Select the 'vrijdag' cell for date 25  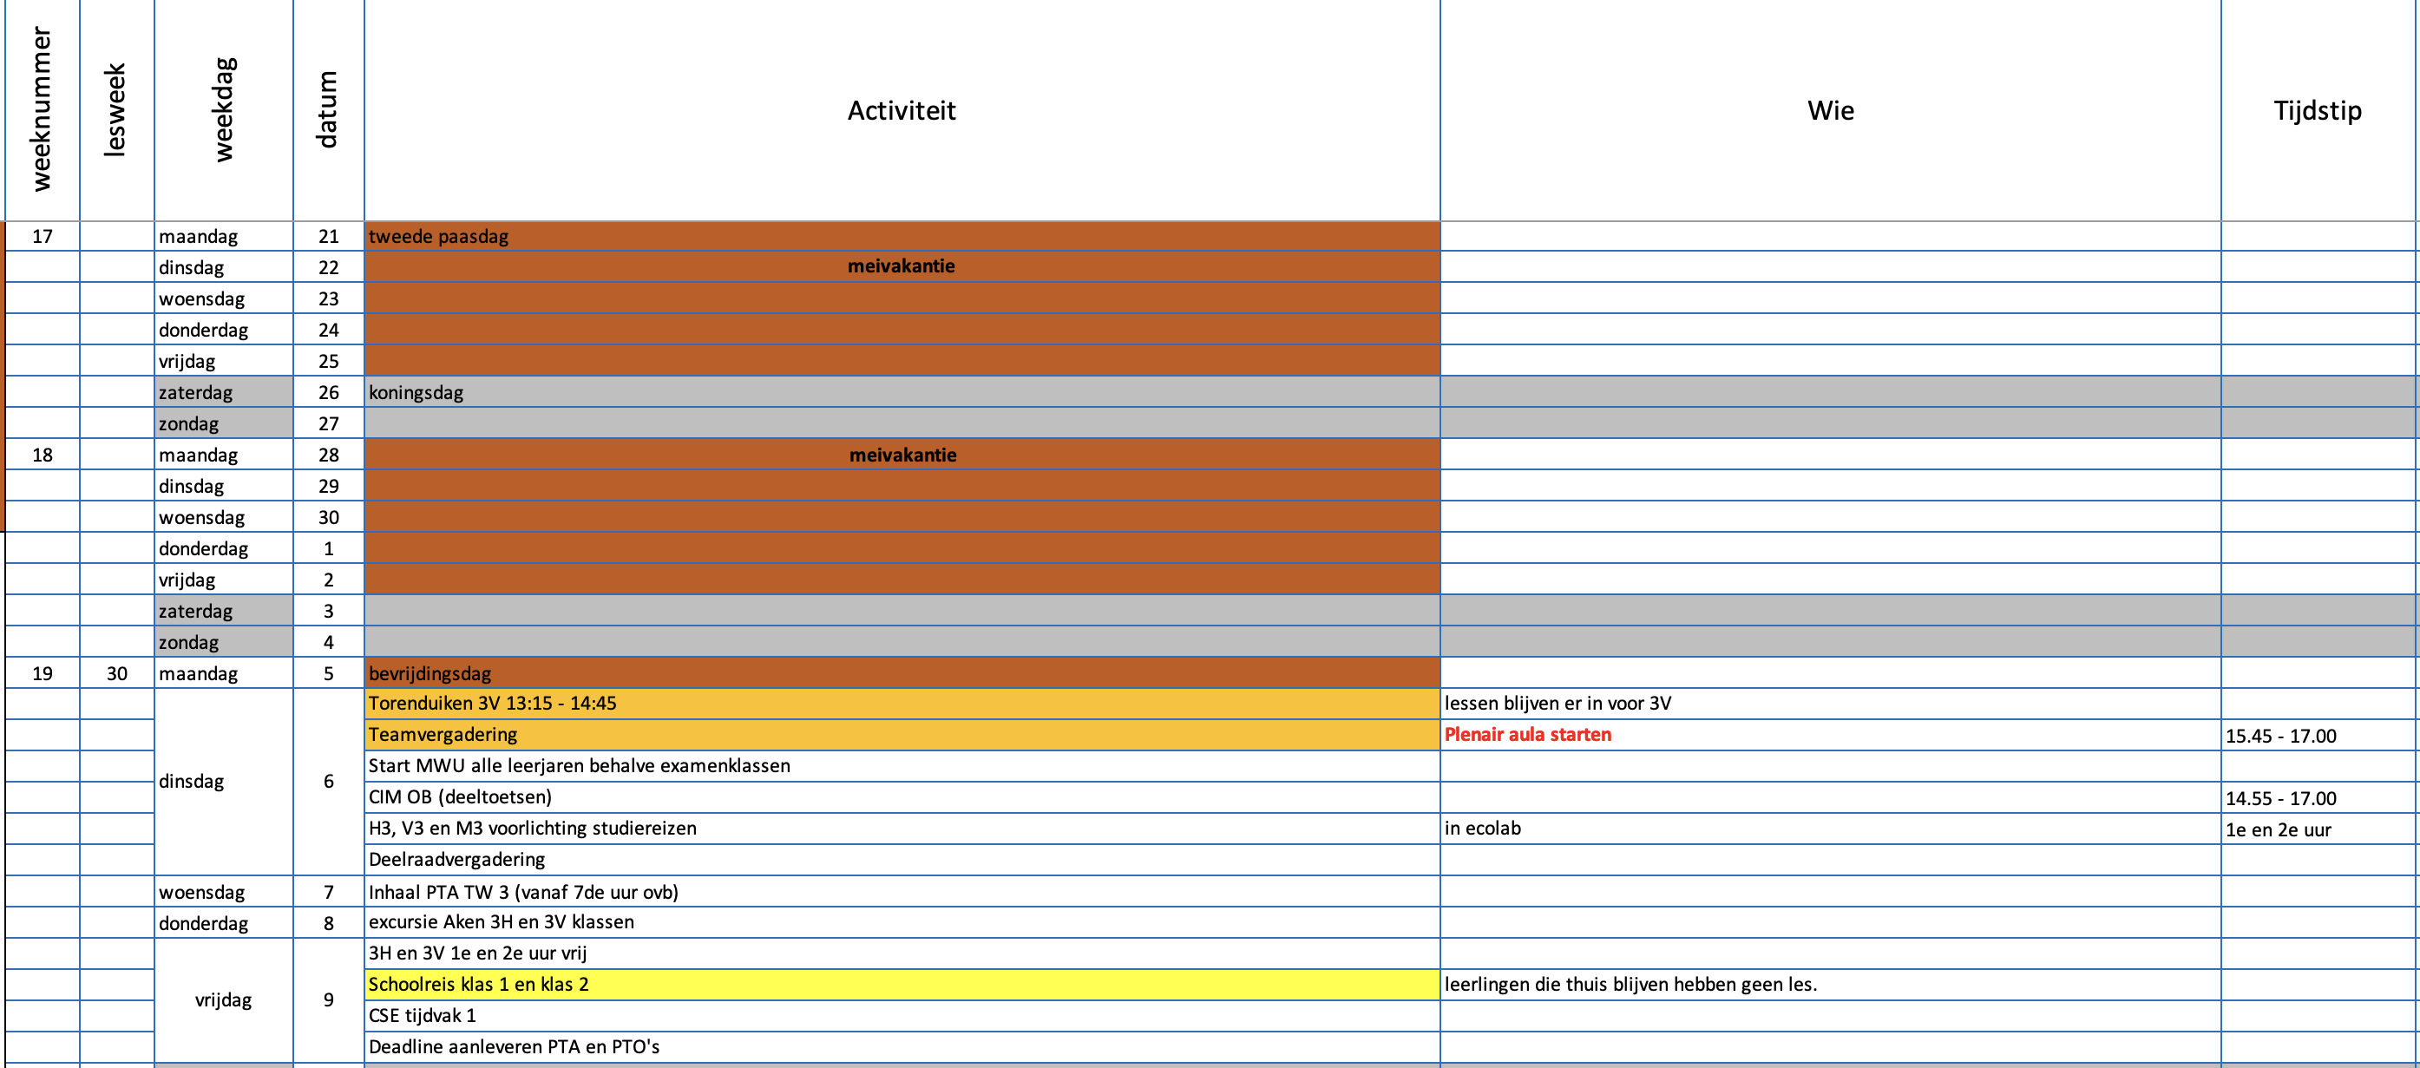pos(224,361)
